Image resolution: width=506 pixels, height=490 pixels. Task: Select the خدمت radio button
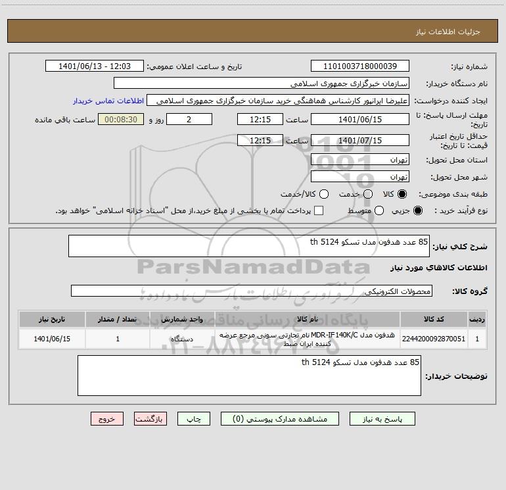pyautogui.click(x=368, y=194)
